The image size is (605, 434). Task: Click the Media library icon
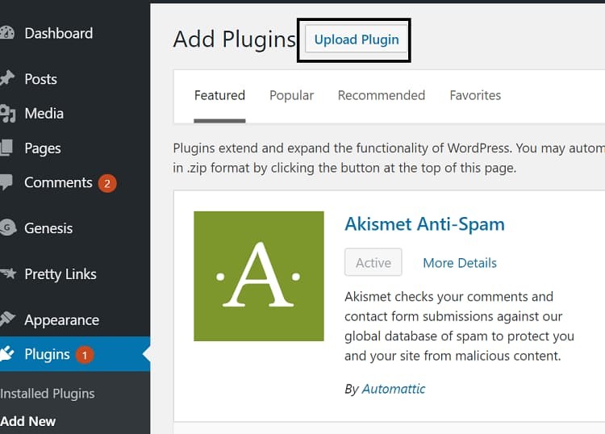7,114
